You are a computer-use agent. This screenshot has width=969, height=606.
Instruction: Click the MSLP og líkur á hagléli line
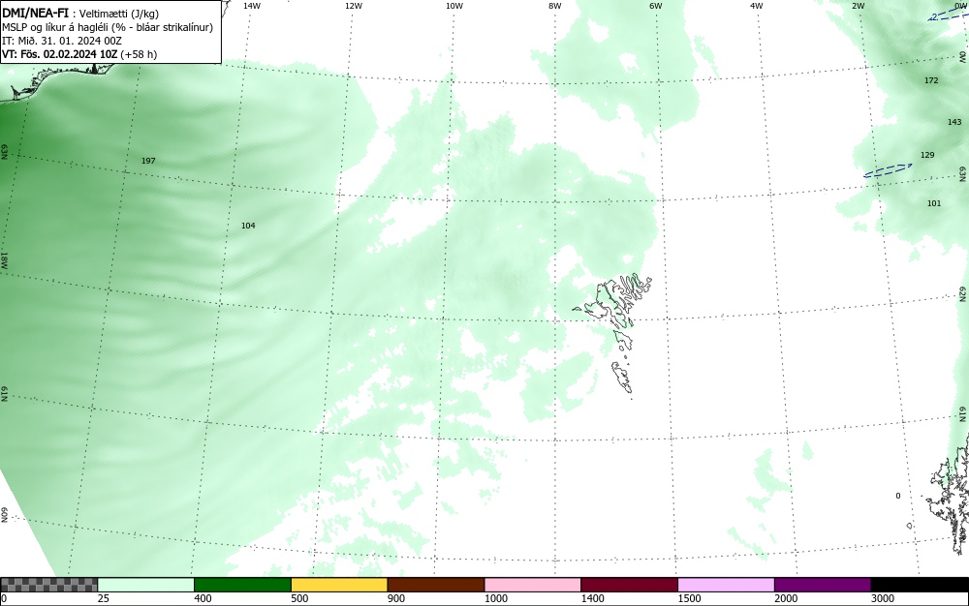[x=108, y=27]
